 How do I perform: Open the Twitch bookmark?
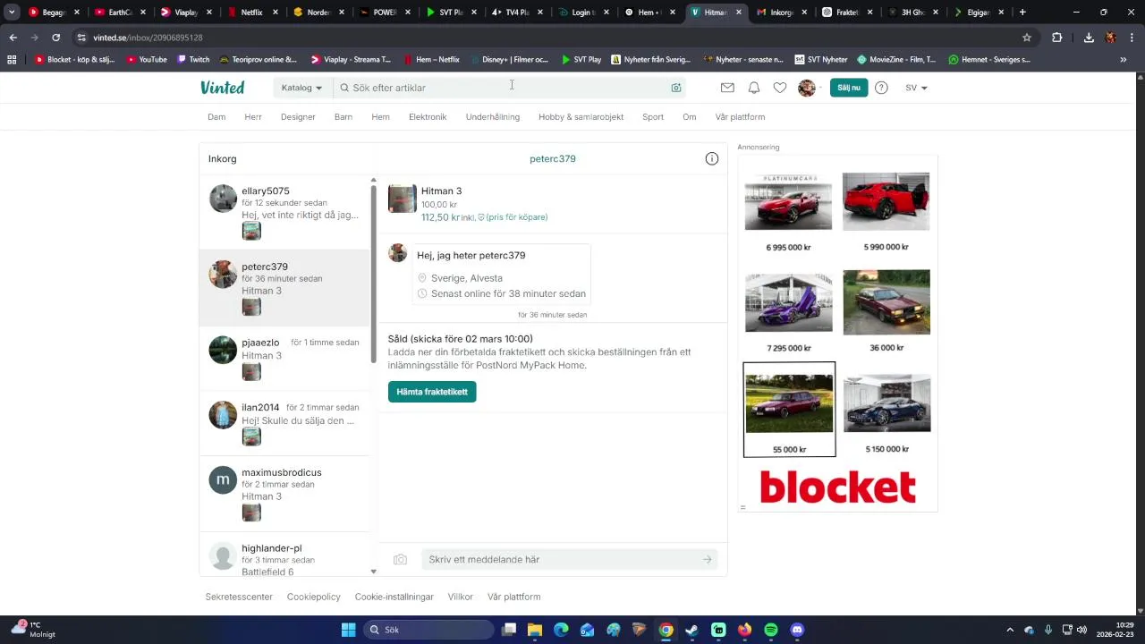(x=193, y=60)
